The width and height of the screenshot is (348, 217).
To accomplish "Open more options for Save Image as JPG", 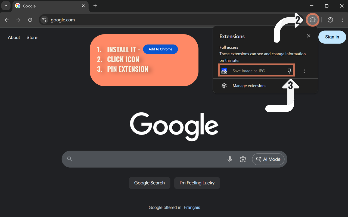I will coord(304,71).
